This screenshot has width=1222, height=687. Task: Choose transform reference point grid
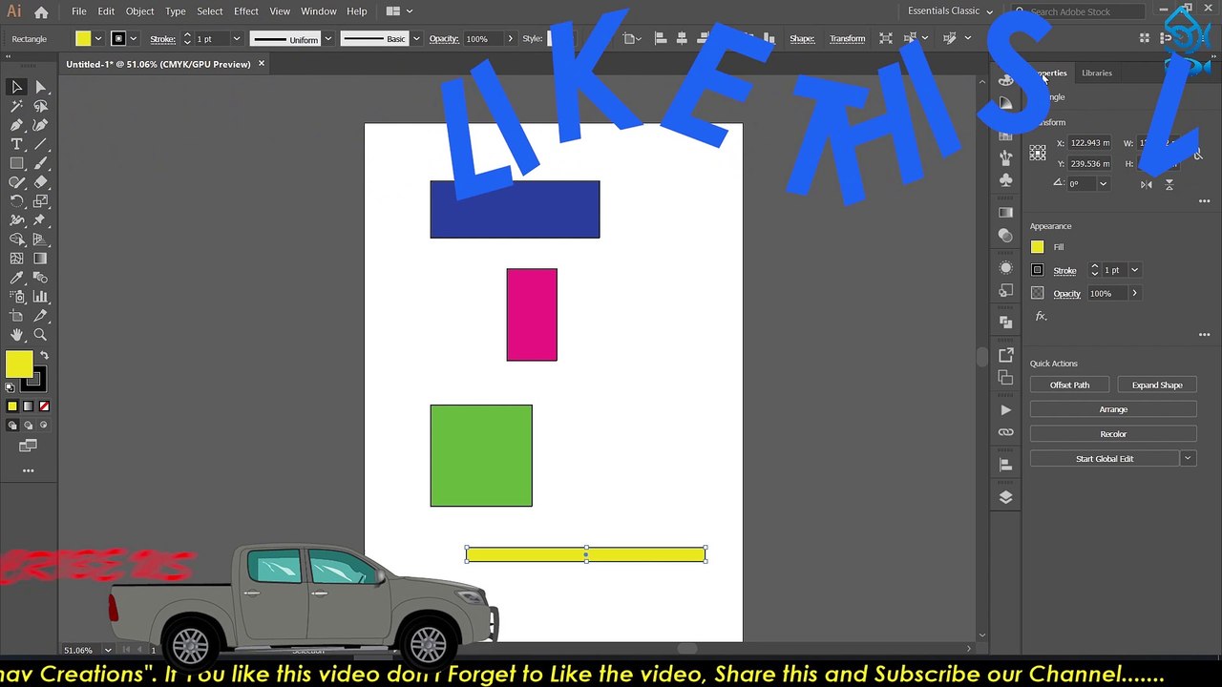point(1038,153)
